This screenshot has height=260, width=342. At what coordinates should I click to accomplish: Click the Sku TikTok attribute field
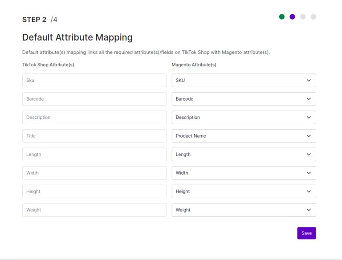click(94, 80)
